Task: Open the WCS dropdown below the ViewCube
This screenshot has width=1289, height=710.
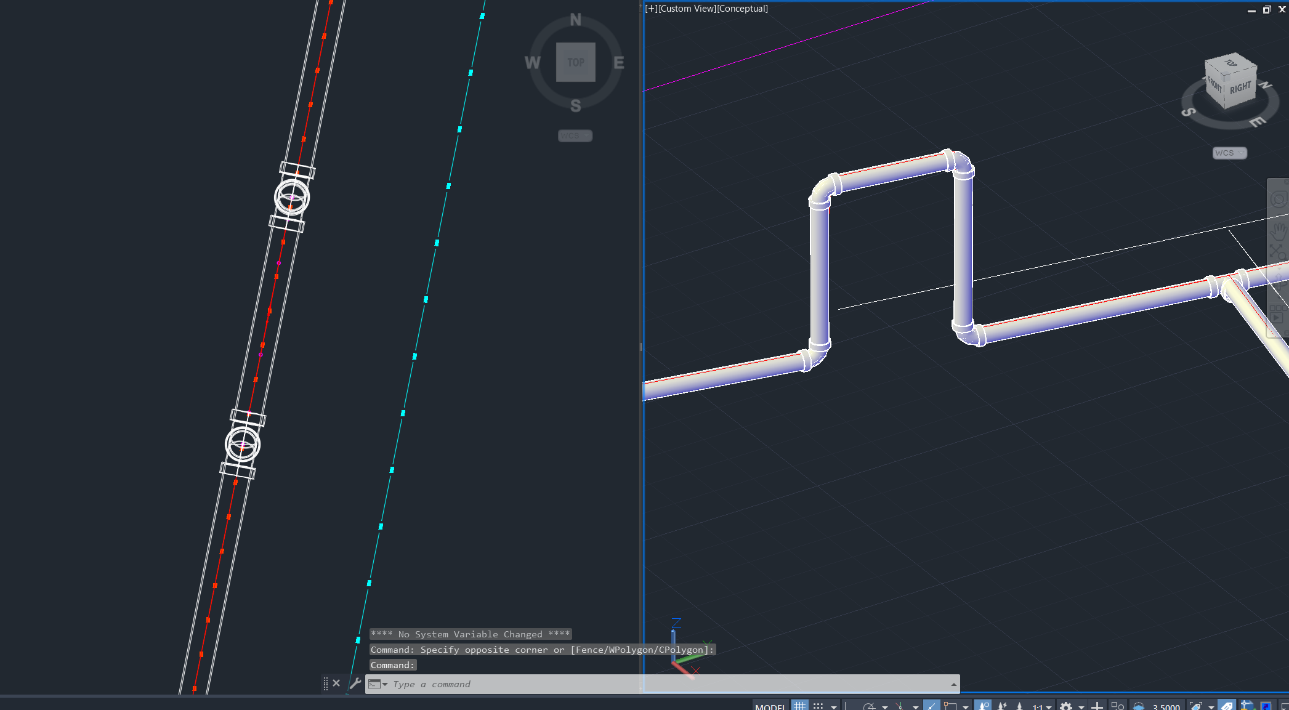Action: click(1229, 153)
